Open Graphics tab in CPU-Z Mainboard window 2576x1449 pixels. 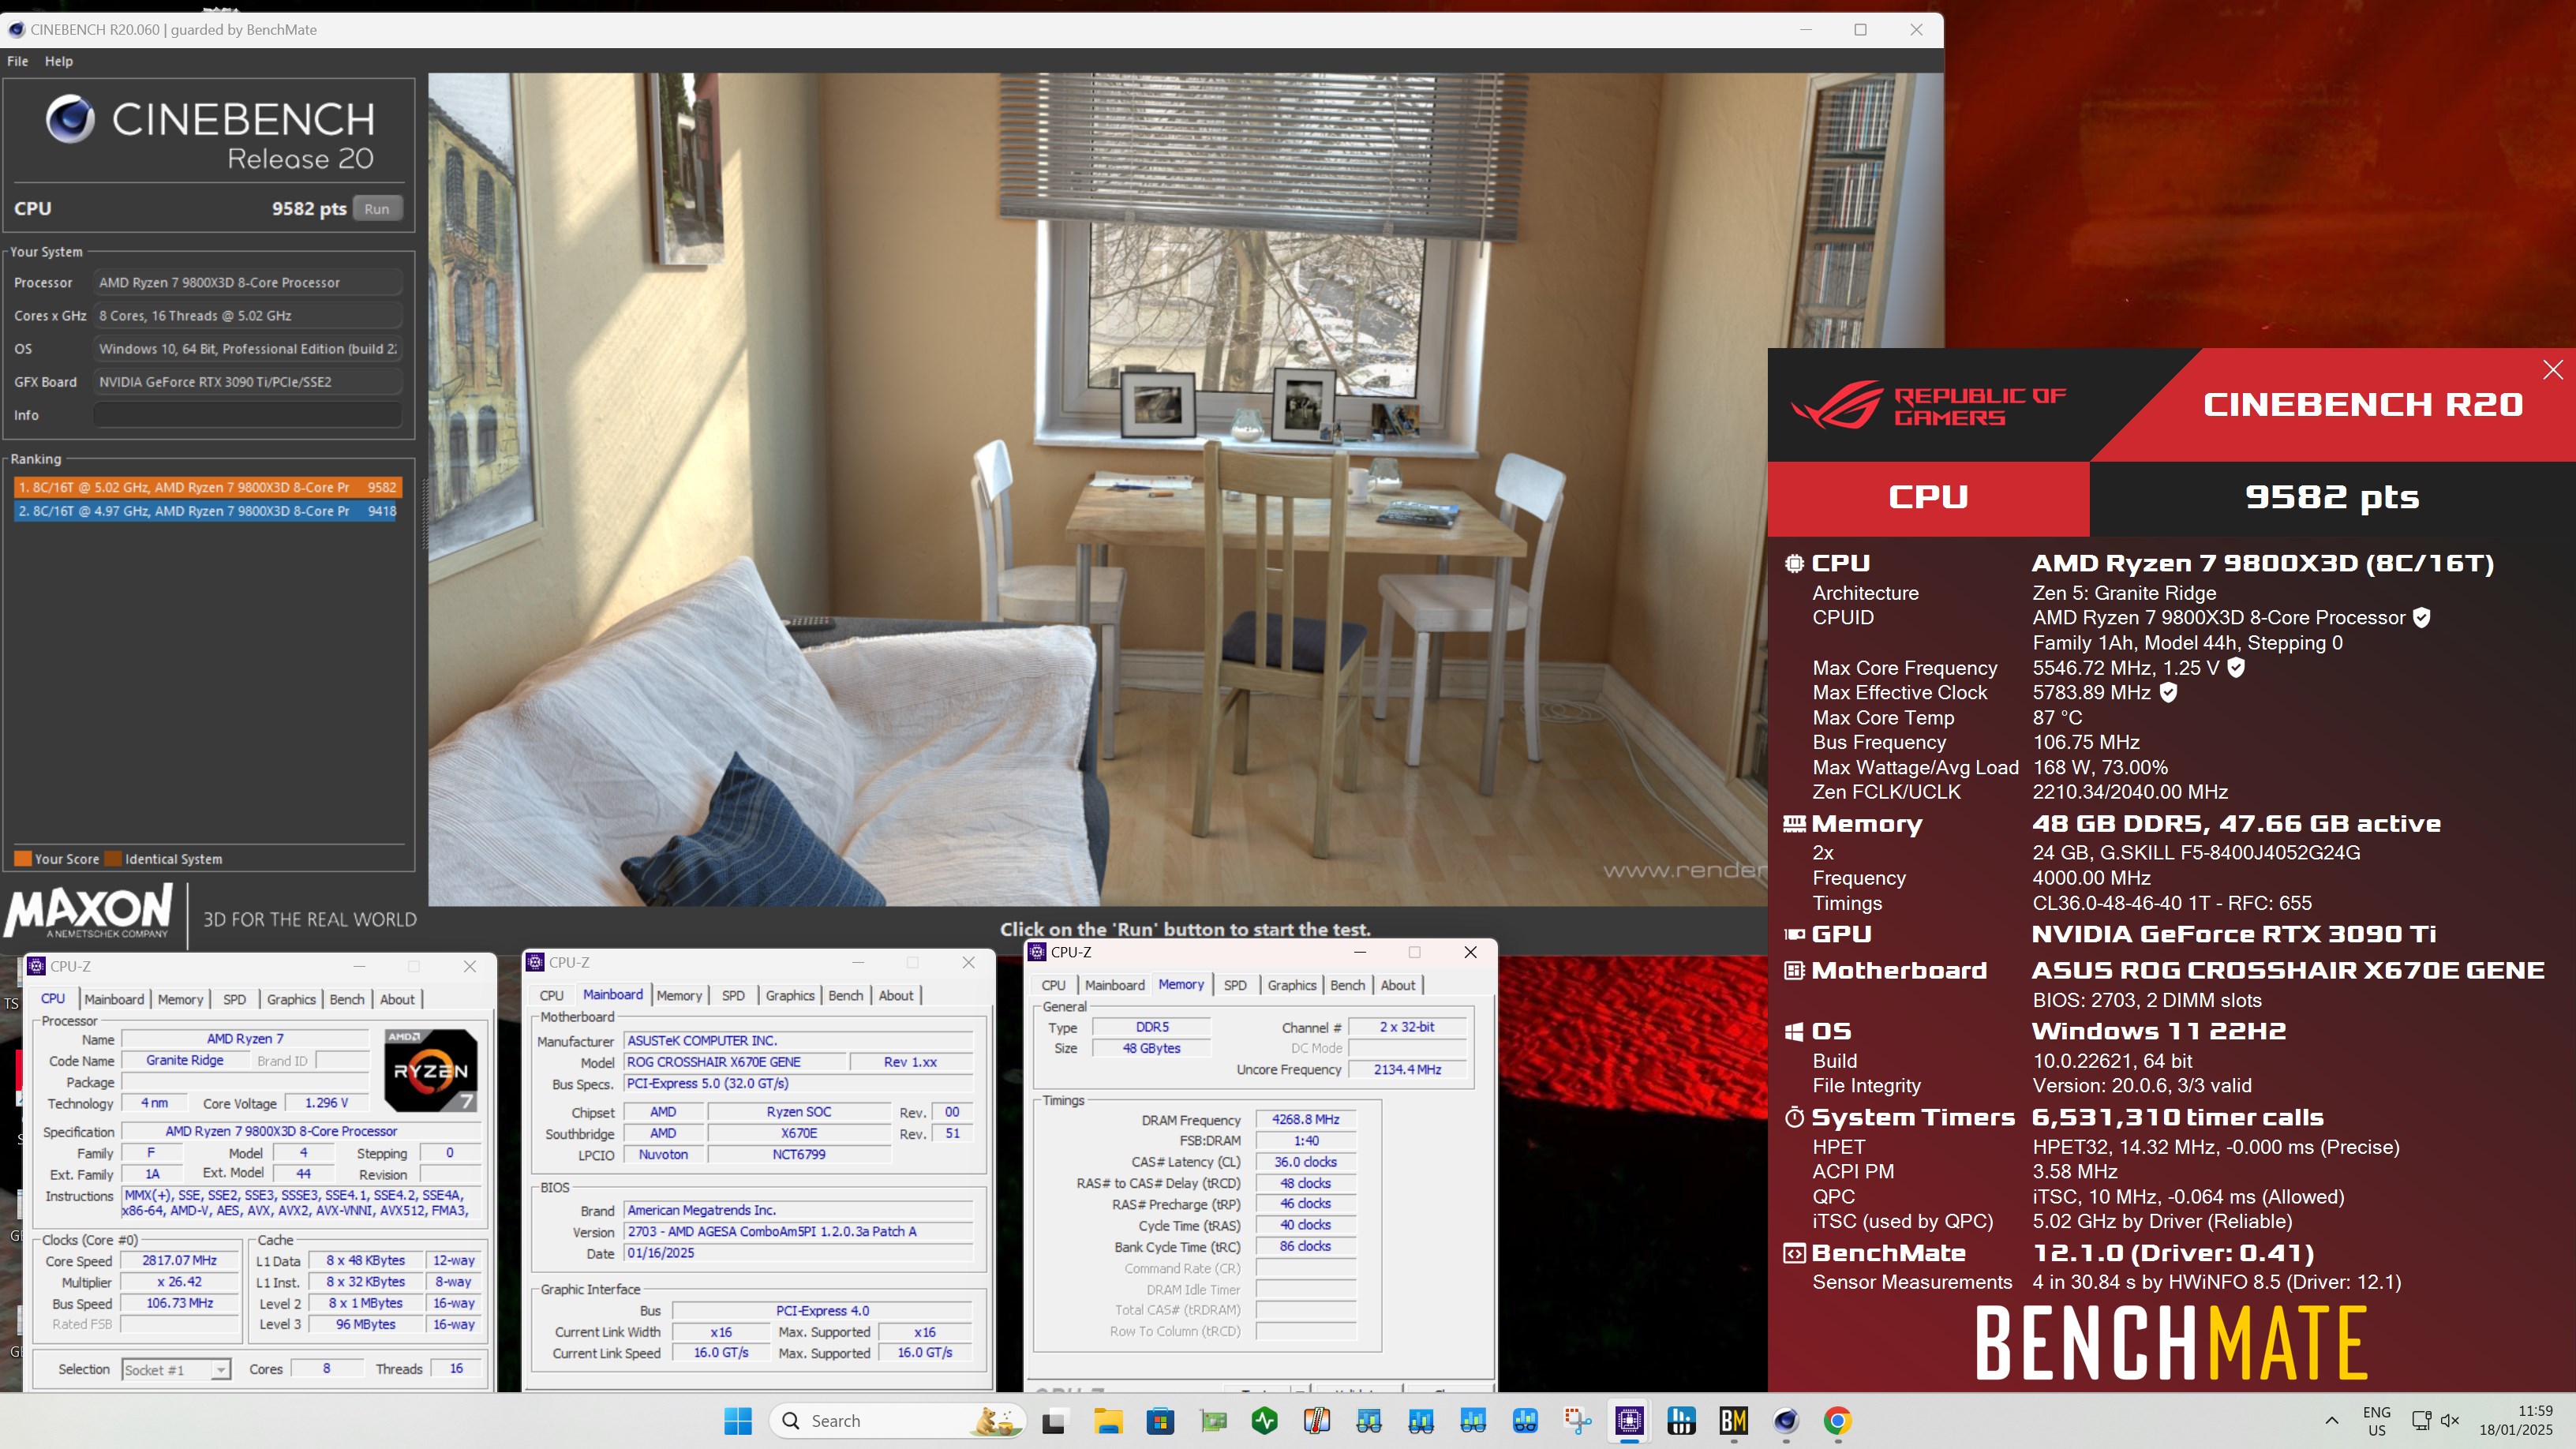point(790,995)
